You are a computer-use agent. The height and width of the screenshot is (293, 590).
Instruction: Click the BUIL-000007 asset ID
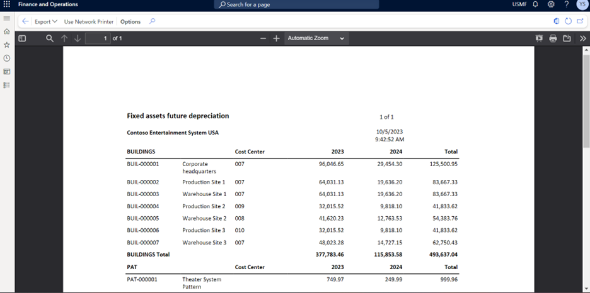coord(143,243)
